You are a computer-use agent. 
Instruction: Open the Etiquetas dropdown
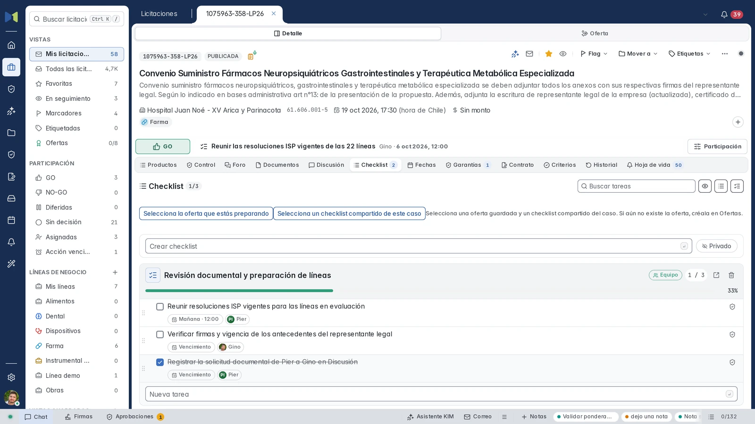pyautogui.click(x=689, y=54)
